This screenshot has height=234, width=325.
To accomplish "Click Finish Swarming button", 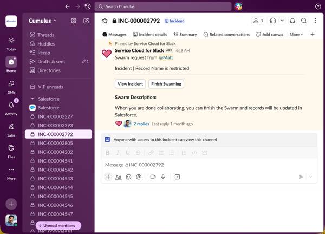I will point(166,84).
